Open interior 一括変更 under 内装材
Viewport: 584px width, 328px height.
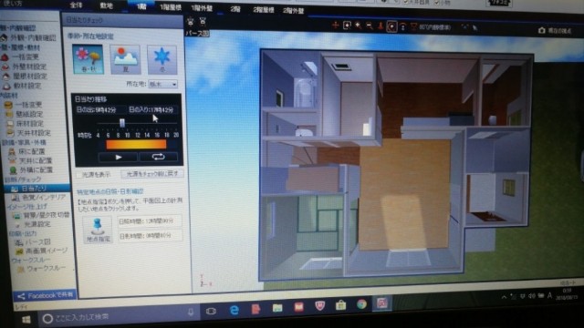(24, 105)
